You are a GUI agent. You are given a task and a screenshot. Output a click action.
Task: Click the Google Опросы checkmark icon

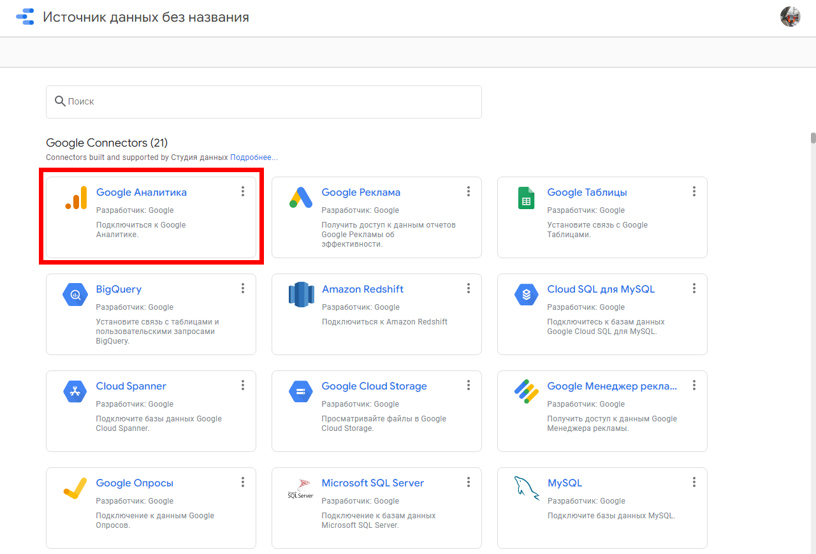75,488
